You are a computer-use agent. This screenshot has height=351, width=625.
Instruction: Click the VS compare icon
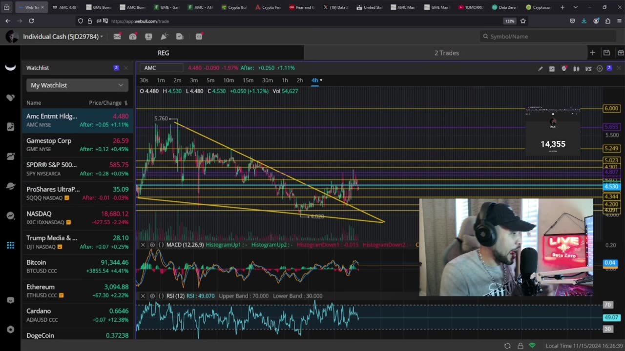click(588, 69)
